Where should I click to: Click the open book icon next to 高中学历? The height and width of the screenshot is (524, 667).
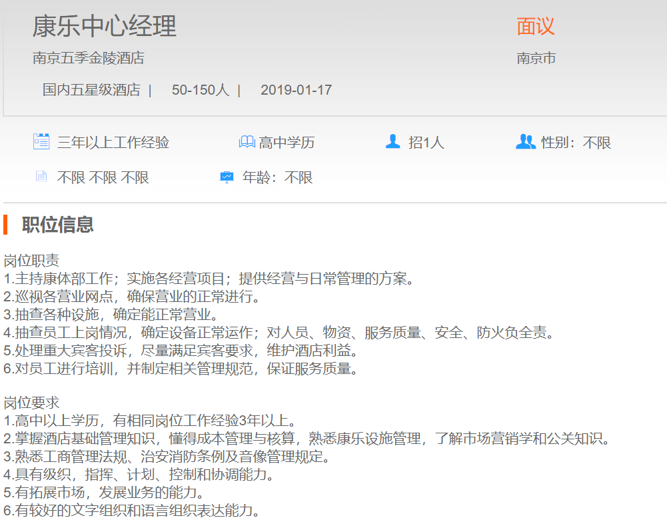point(247,142)
